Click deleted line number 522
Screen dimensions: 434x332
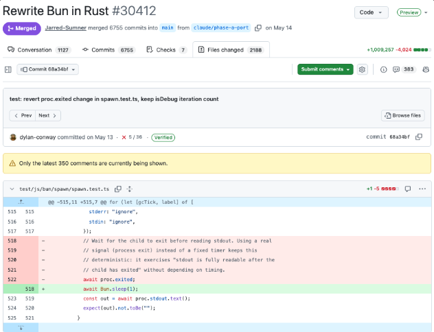coord(12,279)
